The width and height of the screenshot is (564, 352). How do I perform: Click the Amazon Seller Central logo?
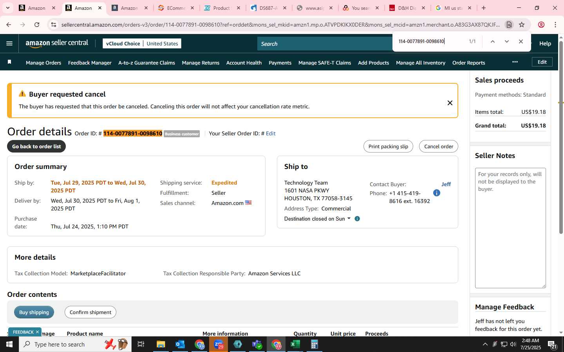[x=57, y=43]
